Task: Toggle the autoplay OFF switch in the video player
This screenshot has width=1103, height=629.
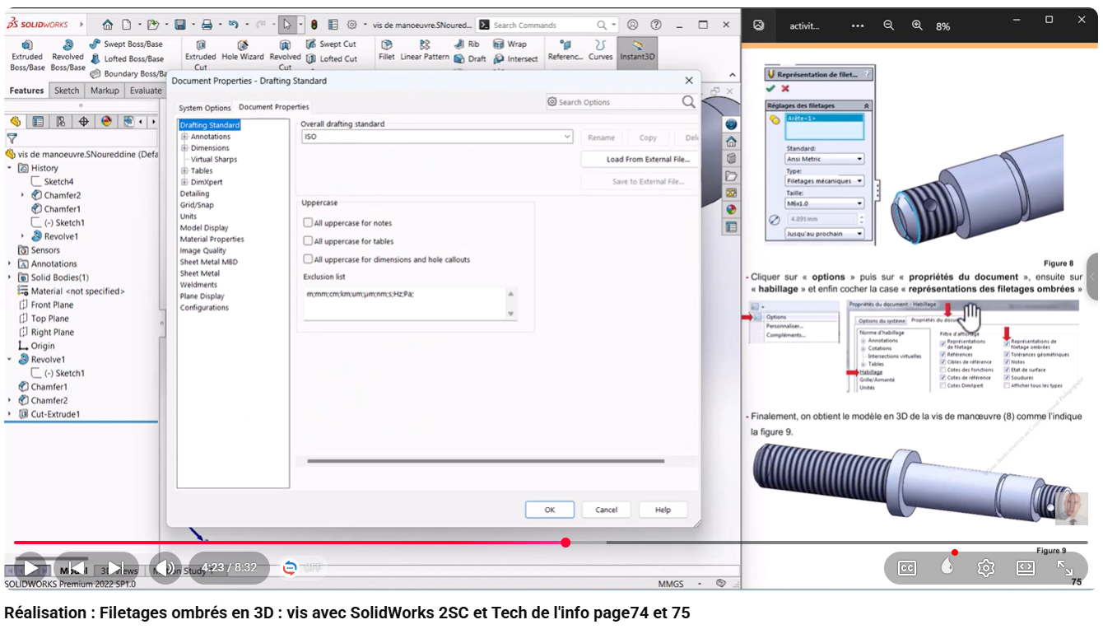Action: click(302, 567)
